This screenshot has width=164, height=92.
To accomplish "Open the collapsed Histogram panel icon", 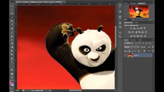I will pos(120,11).
